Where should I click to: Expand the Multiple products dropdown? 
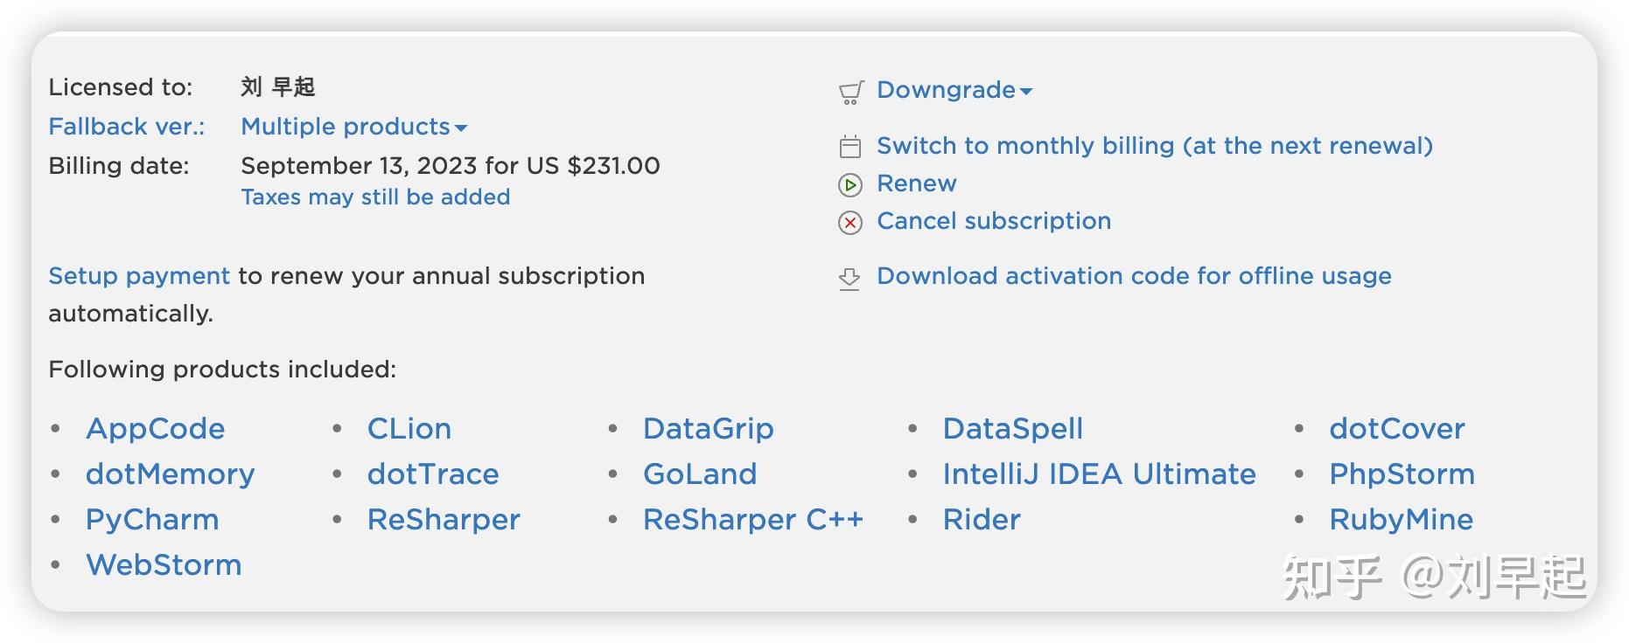353,127
